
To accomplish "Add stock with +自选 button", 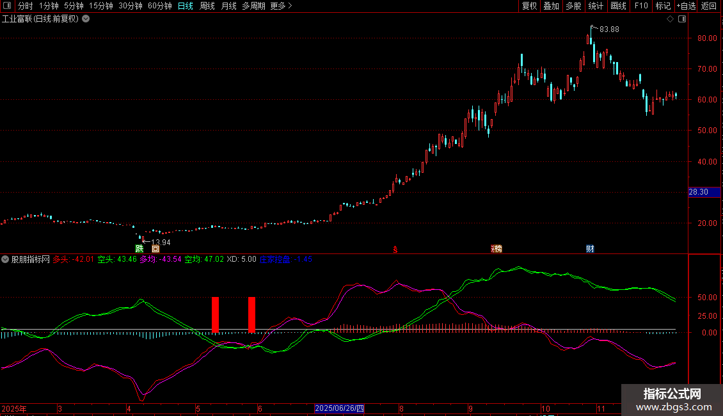I will coord(686,6).
